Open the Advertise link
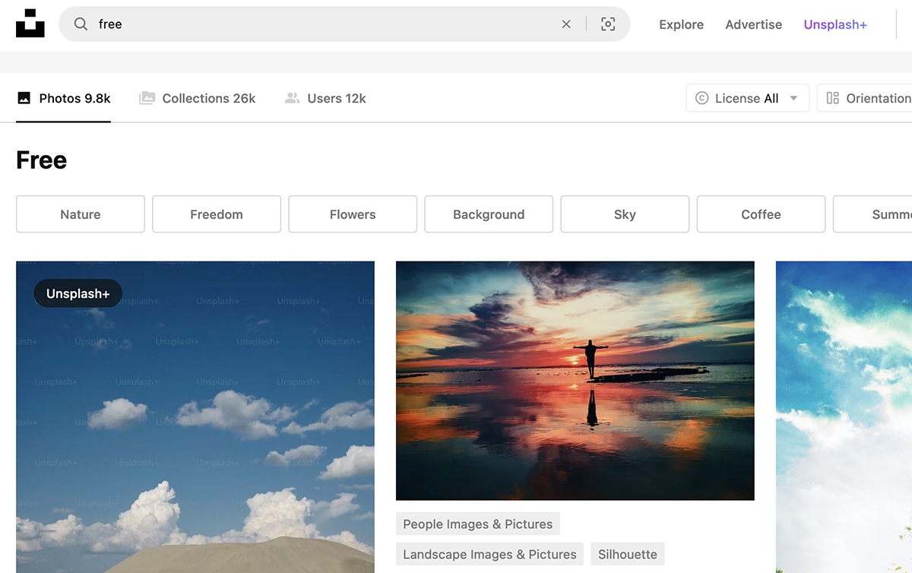912x573 pixels. pyautogui.click(x=753, y=24)
